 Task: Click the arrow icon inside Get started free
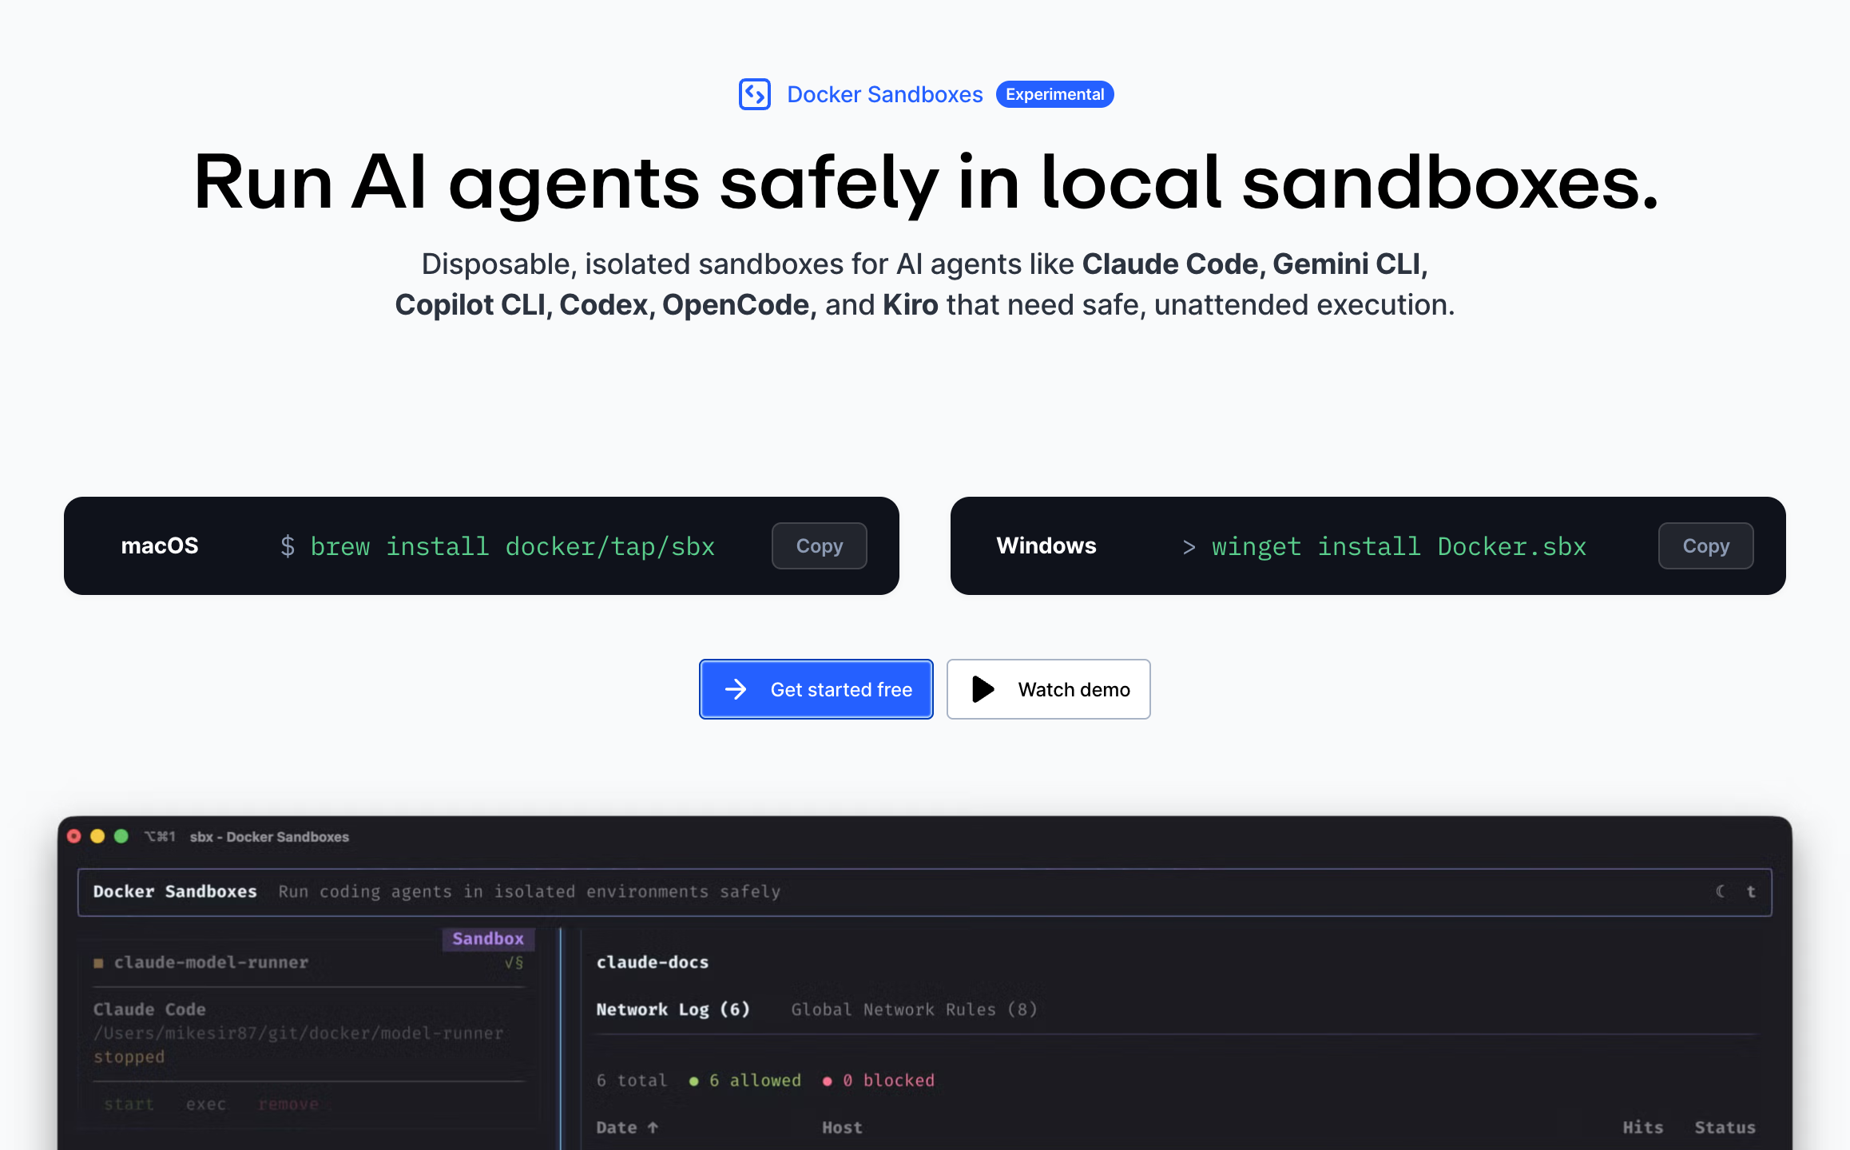point(735,688)
